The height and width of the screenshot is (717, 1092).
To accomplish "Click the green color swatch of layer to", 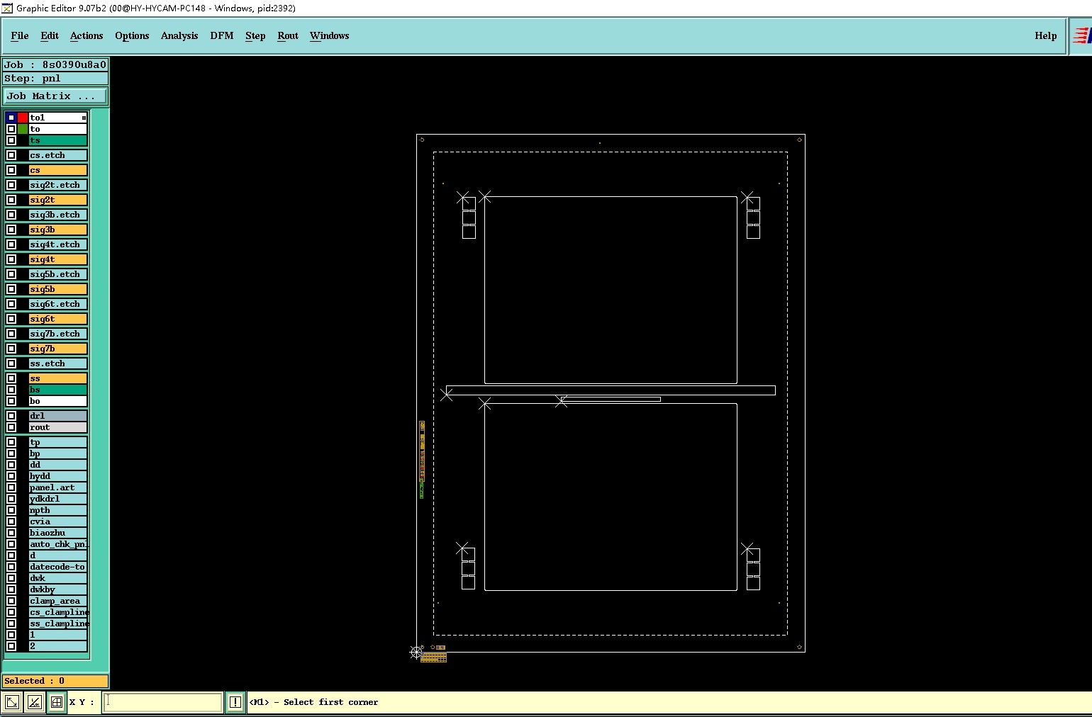I will coord(23,129).
